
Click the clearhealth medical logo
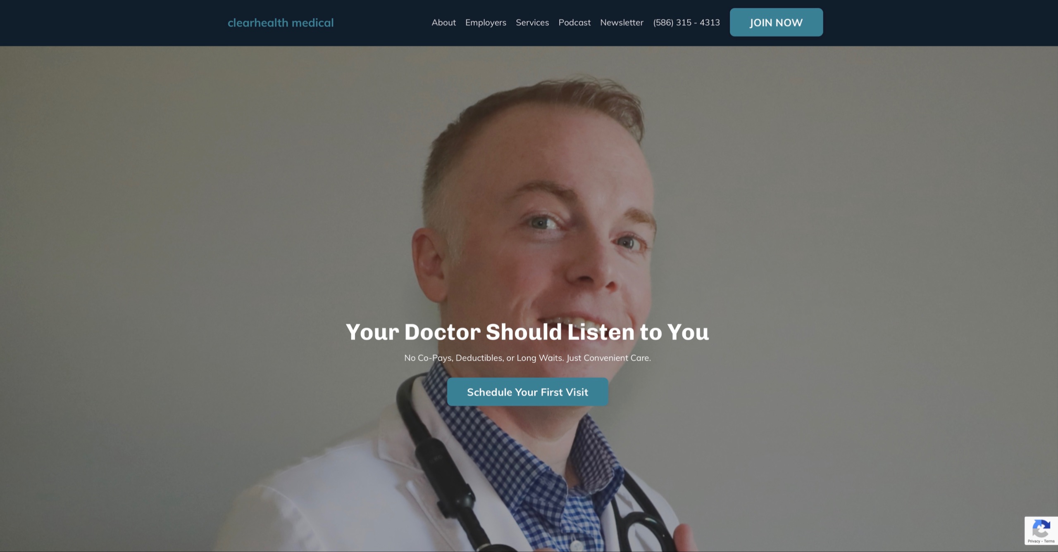click(x=281, y=23)
